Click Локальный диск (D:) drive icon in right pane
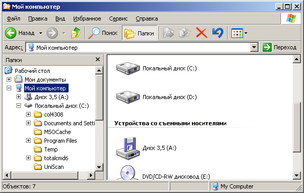The image size is (304, 193). 128,97
